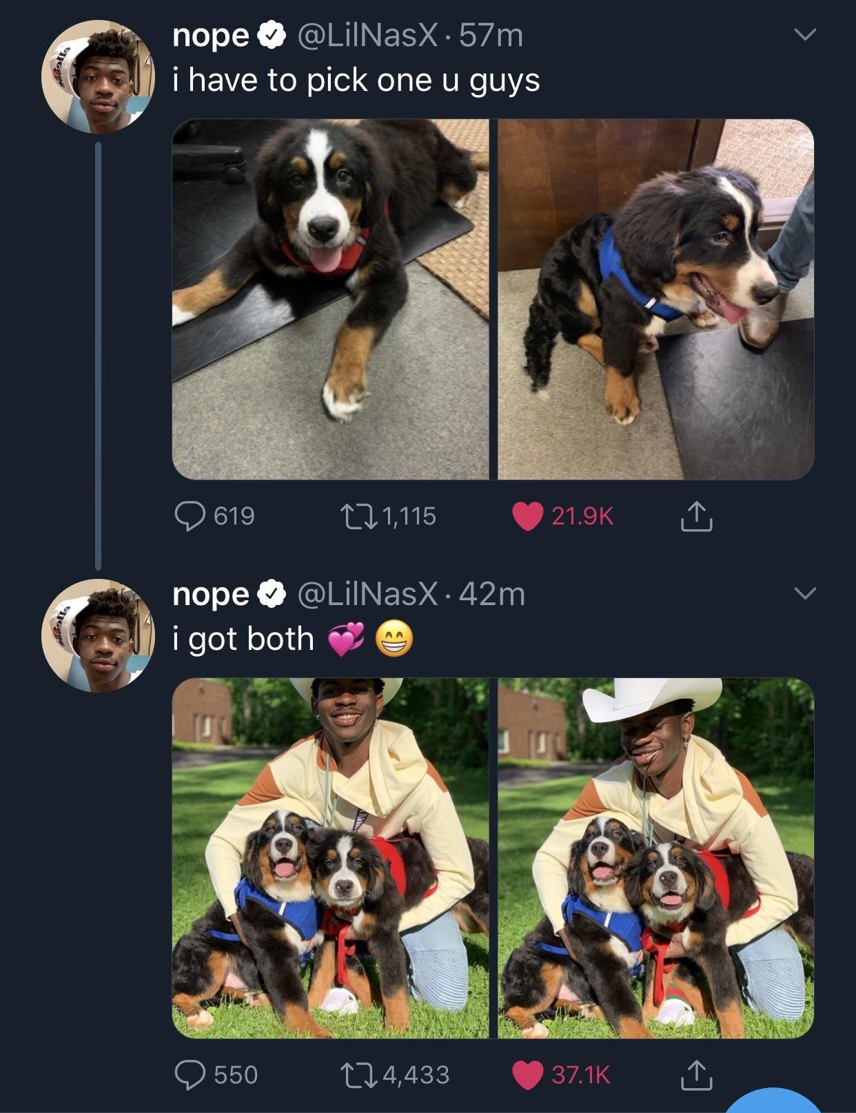Open the 'i got both' tweet text
Image resolution: width=856 pixels, height=1113 pixels.
coord(243,639)
